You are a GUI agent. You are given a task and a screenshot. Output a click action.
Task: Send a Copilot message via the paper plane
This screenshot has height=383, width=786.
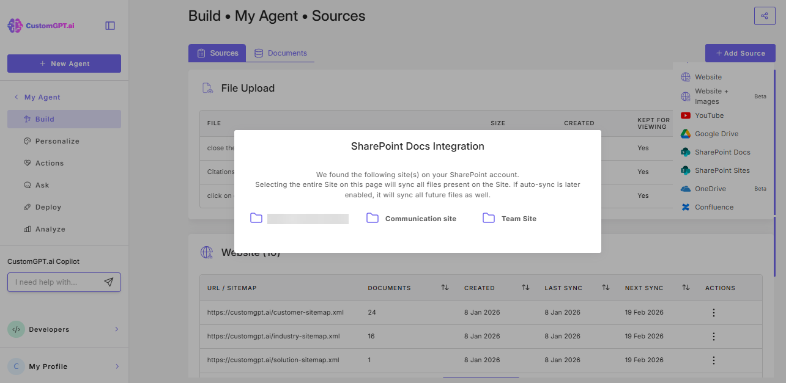[109, 282]
